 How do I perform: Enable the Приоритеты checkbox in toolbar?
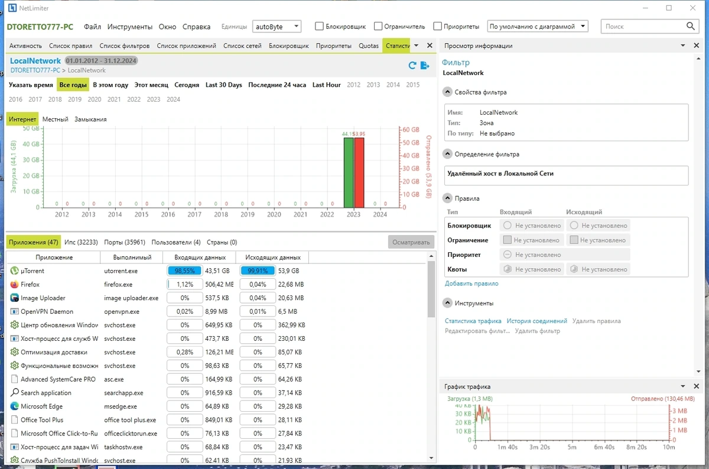click(438, 26)
